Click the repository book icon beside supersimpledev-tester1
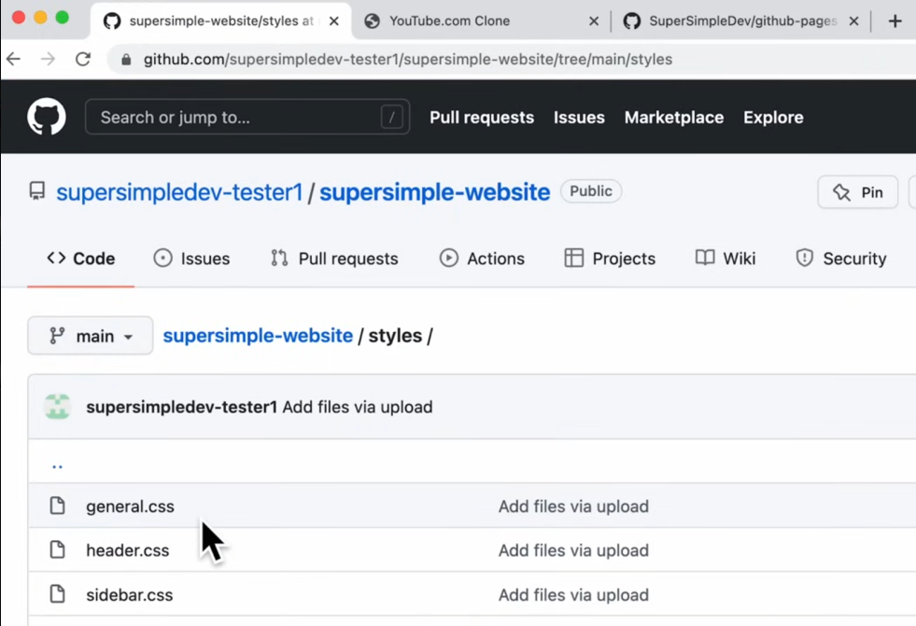This screenshot has width=916, height=626. [x=36, y=191]
